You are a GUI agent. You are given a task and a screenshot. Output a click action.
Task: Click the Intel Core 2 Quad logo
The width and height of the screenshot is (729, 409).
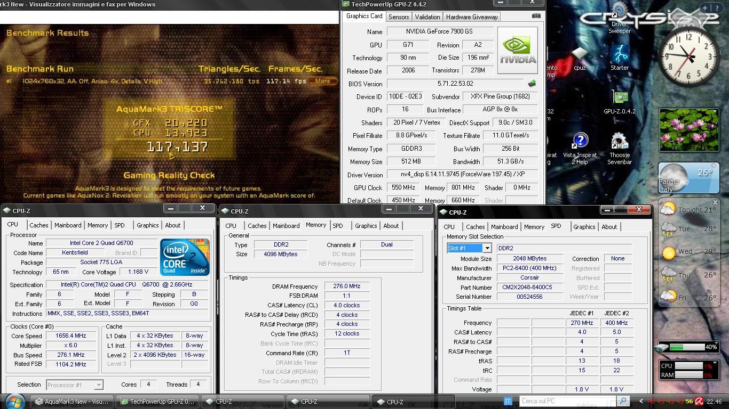click(185, 257)
